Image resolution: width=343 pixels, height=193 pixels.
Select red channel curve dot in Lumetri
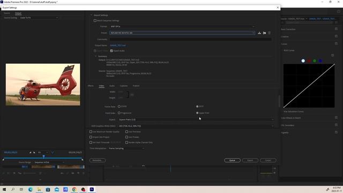309,61
